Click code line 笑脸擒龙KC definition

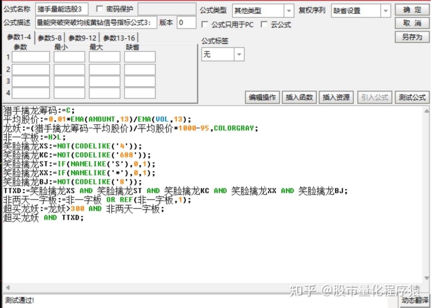pyautogui.click(x=77, y=155)
